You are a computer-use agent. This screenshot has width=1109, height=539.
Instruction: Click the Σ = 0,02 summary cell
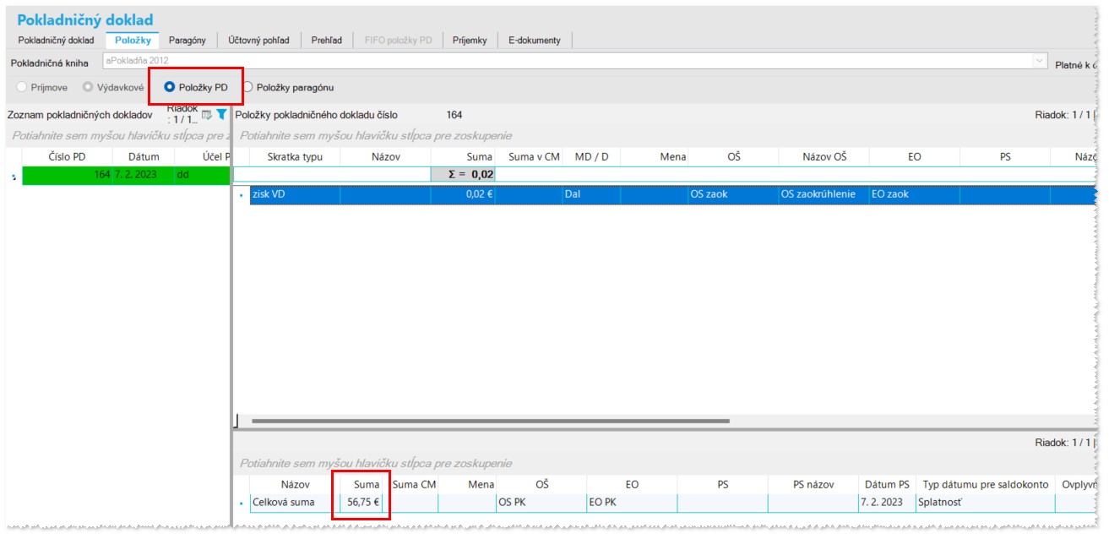(x=463, y=174)
